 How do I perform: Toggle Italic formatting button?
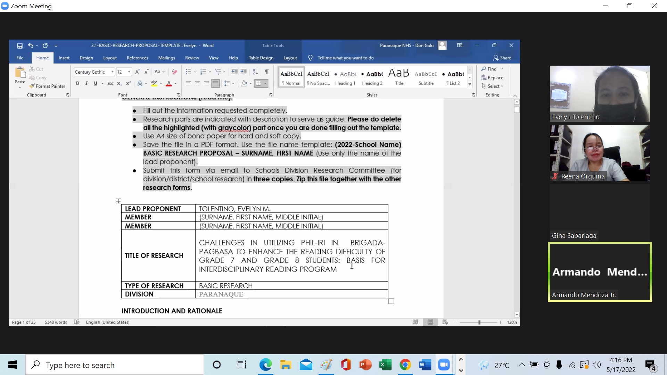click(87, 83)
